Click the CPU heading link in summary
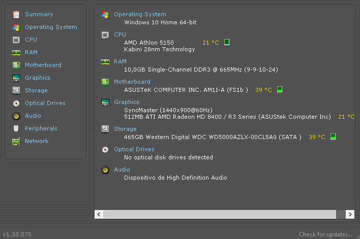Image resolution: width=360 pixels, height=239 pixels. click(x=120, y=35)
